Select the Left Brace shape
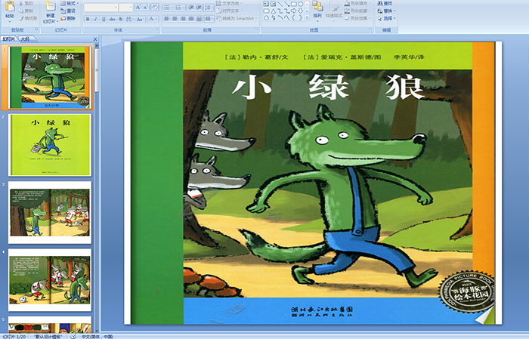This screenshot has height=339, width=529. pyautogui.click(x=293, y=17)
